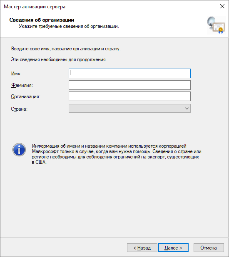Click the Организация: field label

26,96
